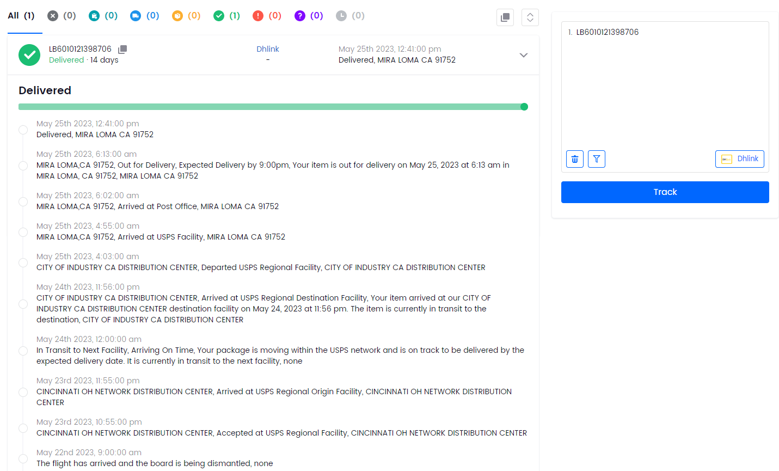The height and width of the screenshot is (471, 779).
Task: Click the "Accepted at USPS Regional Facility" event
Action: 281,433
